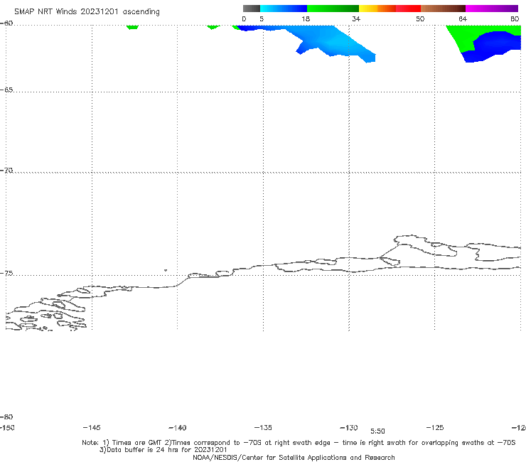The image size is (526, 462).
Task: Click the latitude label '-70'
Action: click(x=6, y=171)
